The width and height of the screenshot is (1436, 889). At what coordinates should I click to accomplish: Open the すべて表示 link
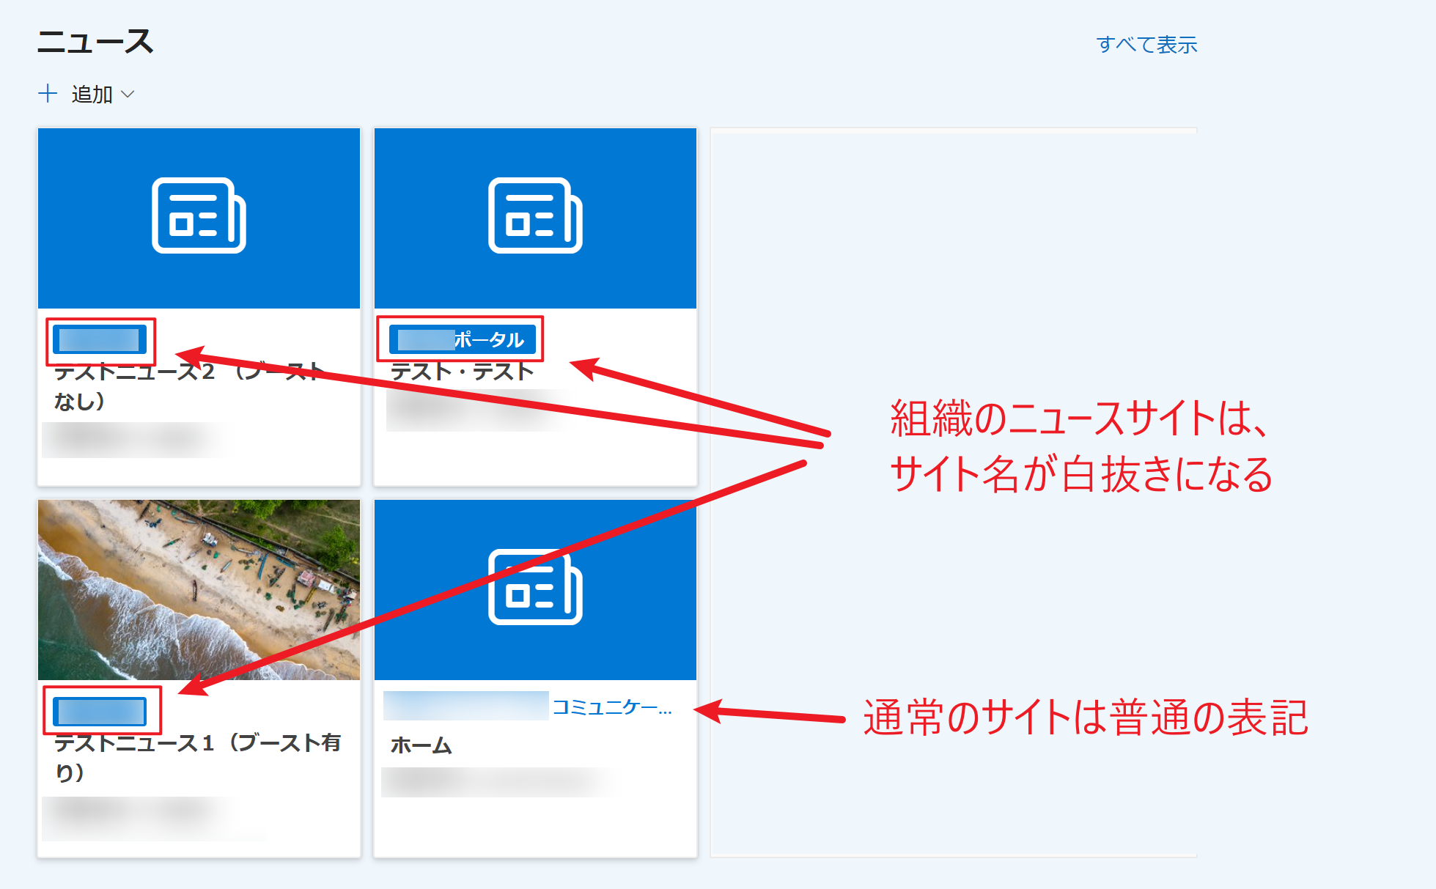(1148, 45)
